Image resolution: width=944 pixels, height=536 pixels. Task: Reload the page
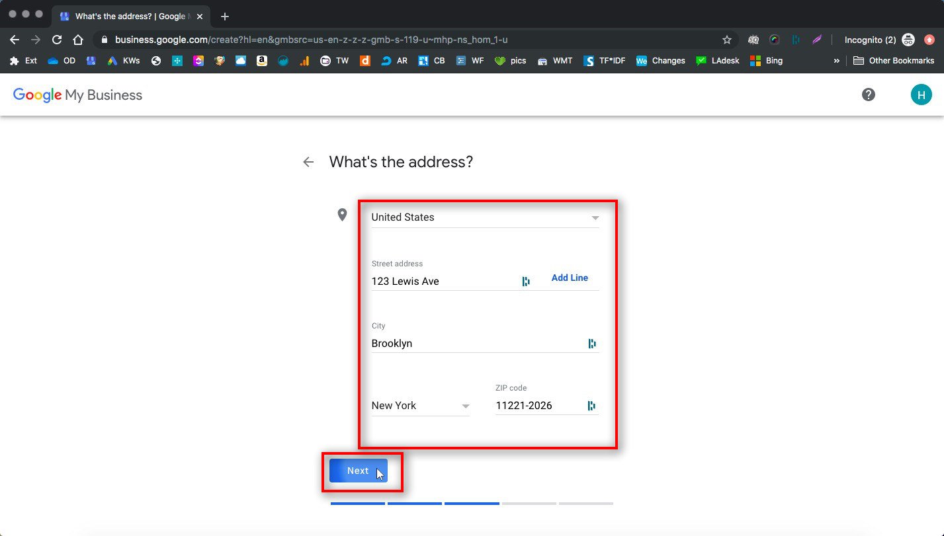tap(56, 39)
